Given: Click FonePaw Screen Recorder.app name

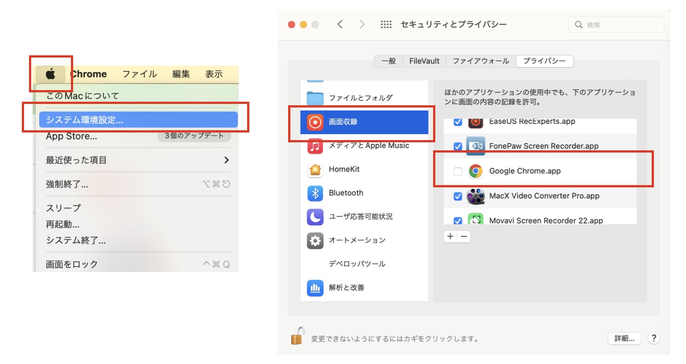Looking at the screenshot, I should click(x=544, y=146).
